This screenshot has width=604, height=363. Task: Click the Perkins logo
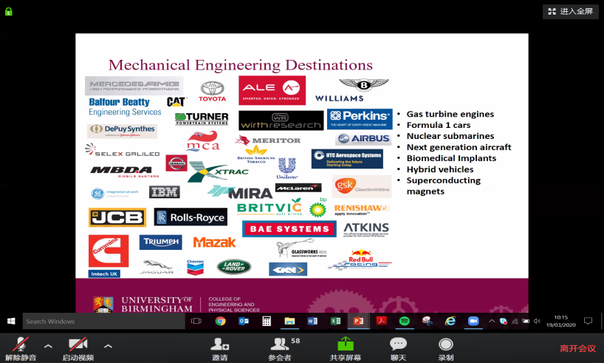[360, 119]
